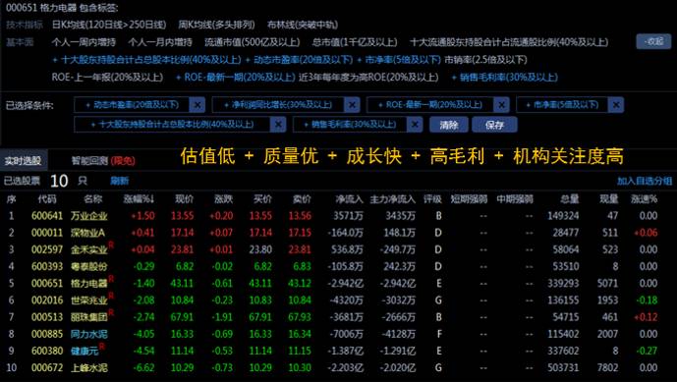Toggle the 市销率(2.5倍及以下) filter tag
Image resolution: width=677 pixels, height=382 pixels.
(x=485, y=60)
